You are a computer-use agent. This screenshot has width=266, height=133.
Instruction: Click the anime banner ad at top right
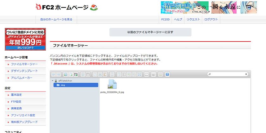tap(209, 8)
